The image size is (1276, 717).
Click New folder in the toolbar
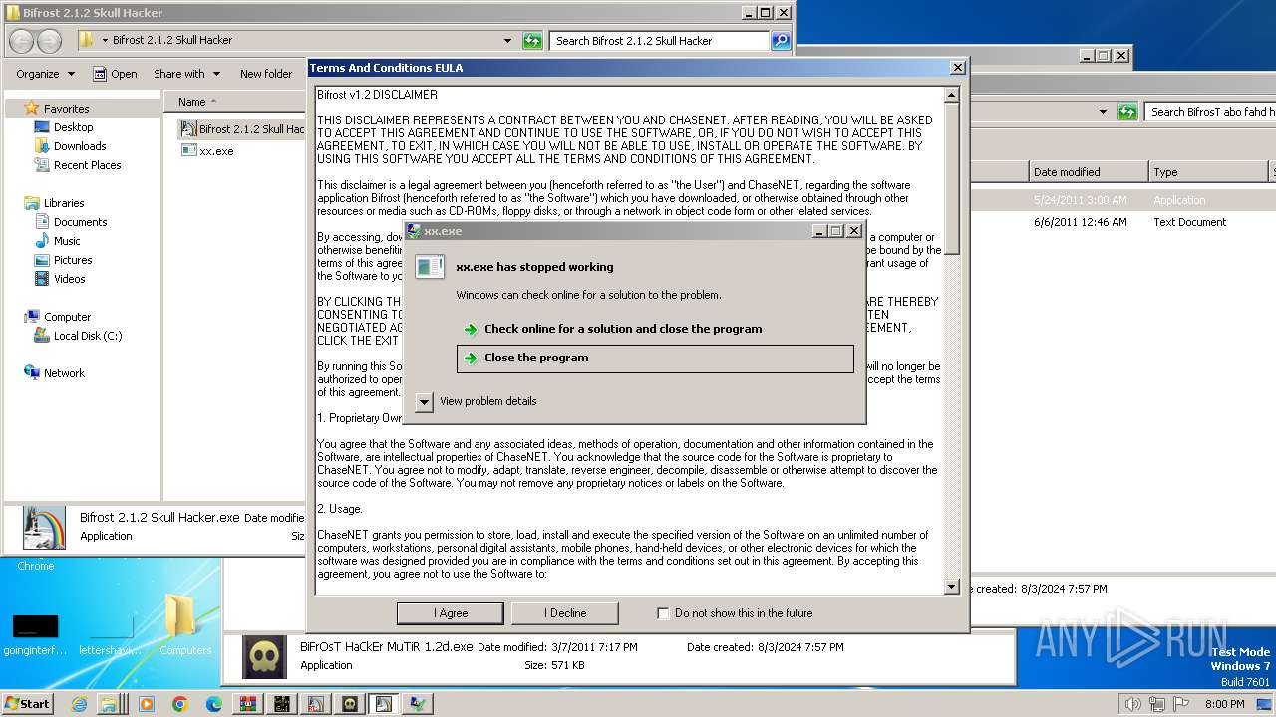(x=266, y=74)
